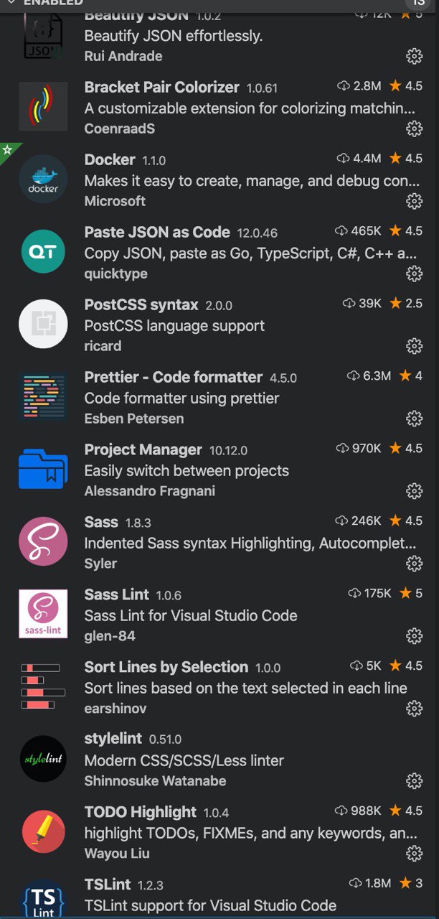The width and height of the screenshot is (439, 919).
Task: Click publisher name Microsoft
Action: pyautogui.click(x=115, y=201)
